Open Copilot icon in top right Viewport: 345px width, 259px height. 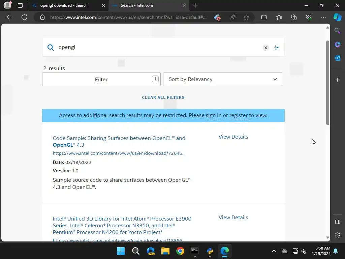click(337, 17)
